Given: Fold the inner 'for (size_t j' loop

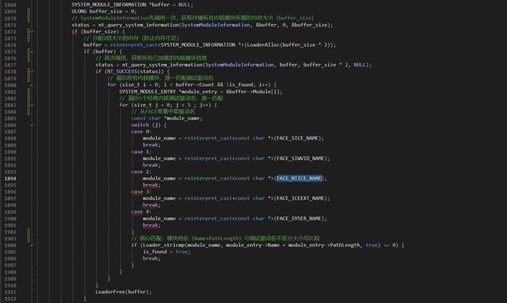Looking at the screenshot, I should [32, 105].
